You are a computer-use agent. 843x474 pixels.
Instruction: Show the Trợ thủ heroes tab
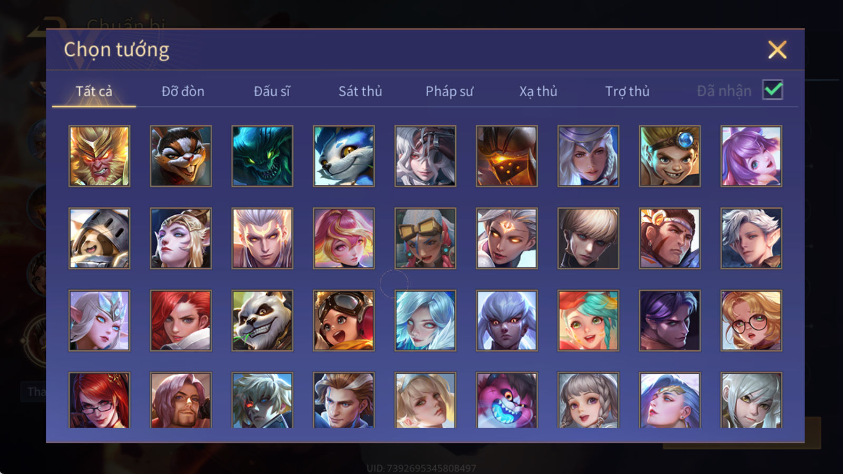(x=627, y=91)
